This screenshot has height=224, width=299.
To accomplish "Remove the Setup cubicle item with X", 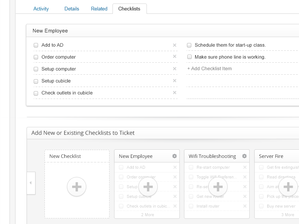I will 175,81.
